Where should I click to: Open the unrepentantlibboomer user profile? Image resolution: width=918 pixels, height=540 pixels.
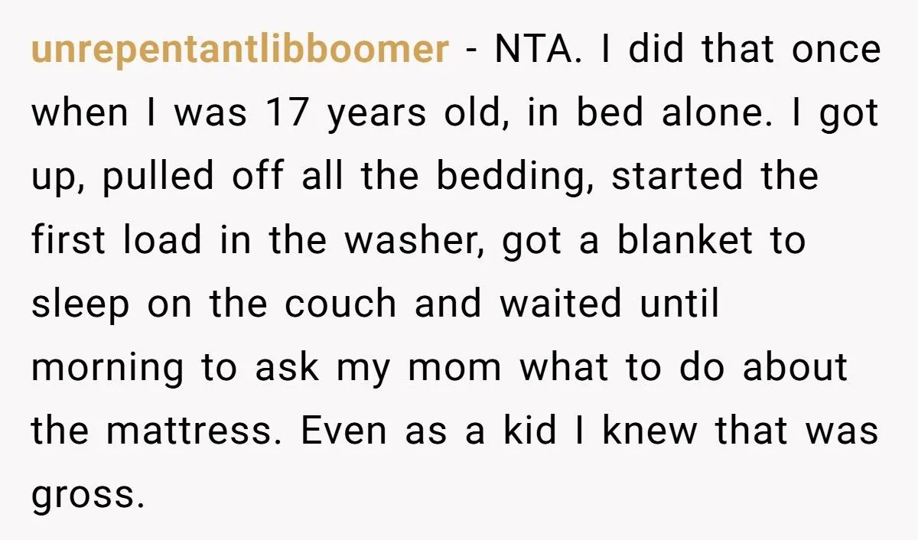[239, 51]
